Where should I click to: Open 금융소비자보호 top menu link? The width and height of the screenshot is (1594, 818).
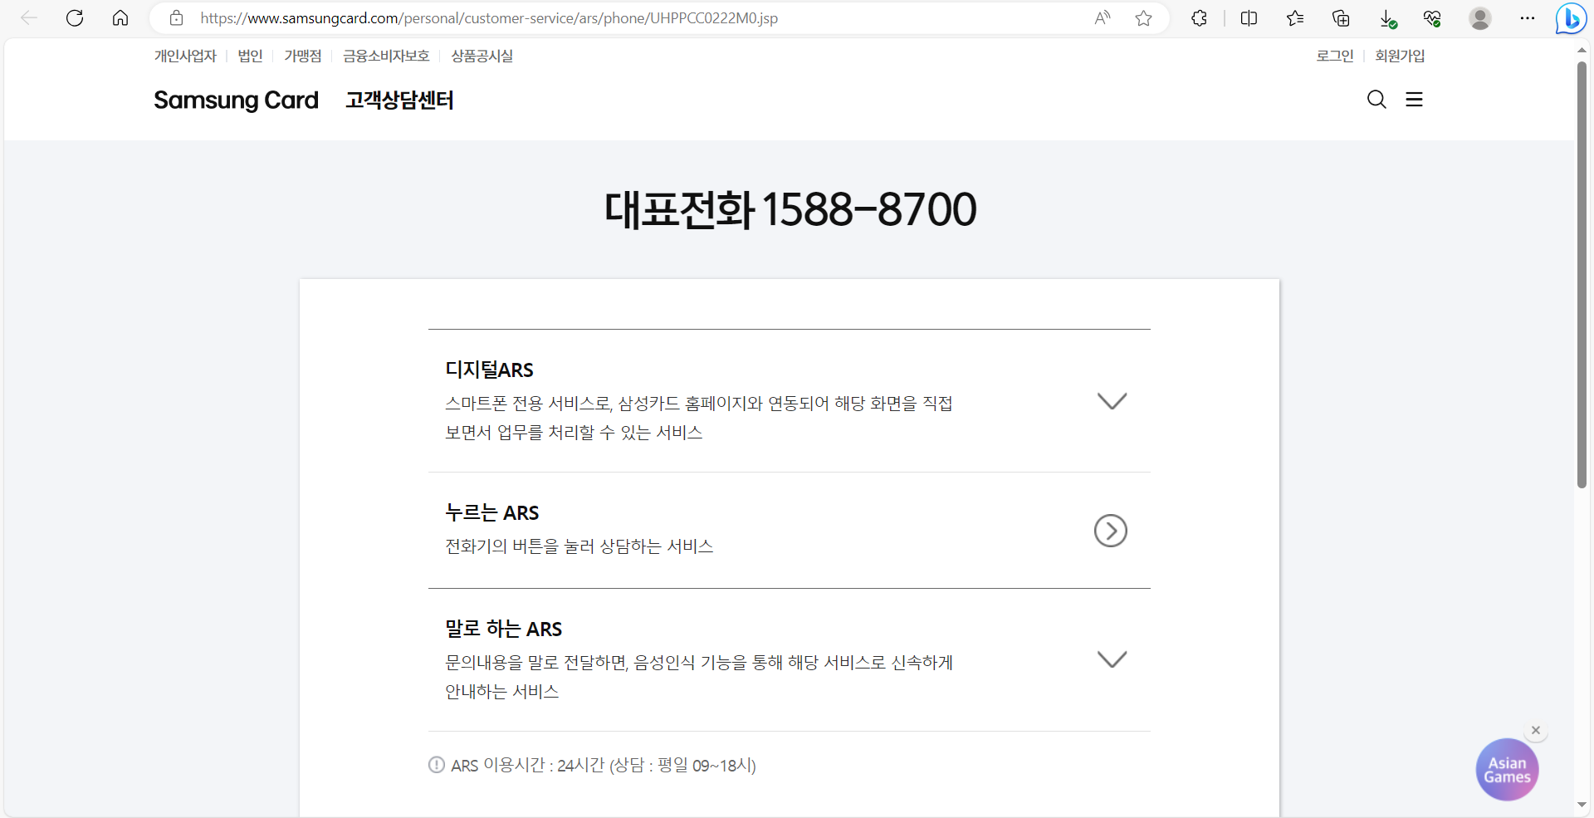(386, 56)
